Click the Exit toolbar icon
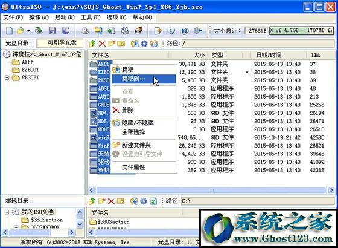This screenshot has height=248, width=338. pos(199,31)
